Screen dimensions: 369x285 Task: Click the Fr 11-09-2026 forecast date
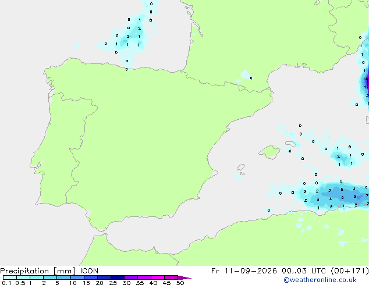pyautogui.click(x=244, y=271)
